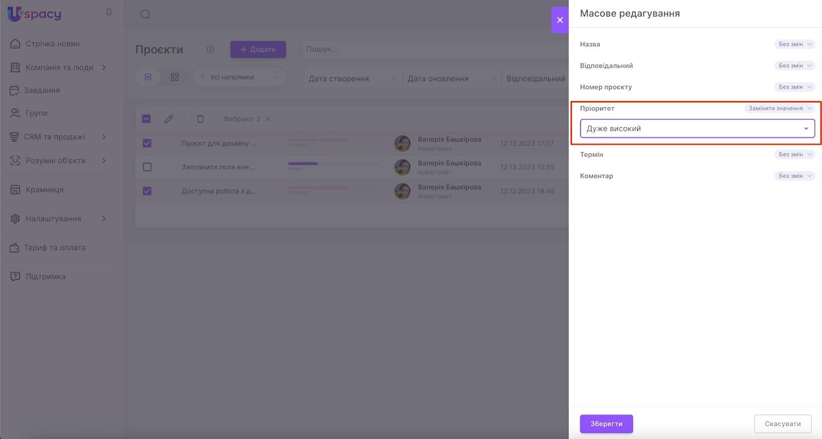This screenshot has width=822, height=439.
Task: Open the 'Дуже високий' priority combo box
Action: 697,129
